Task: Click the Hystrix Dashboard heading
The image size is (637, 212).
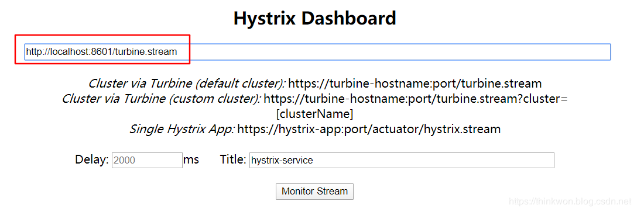Action: [x=315, y=18]
